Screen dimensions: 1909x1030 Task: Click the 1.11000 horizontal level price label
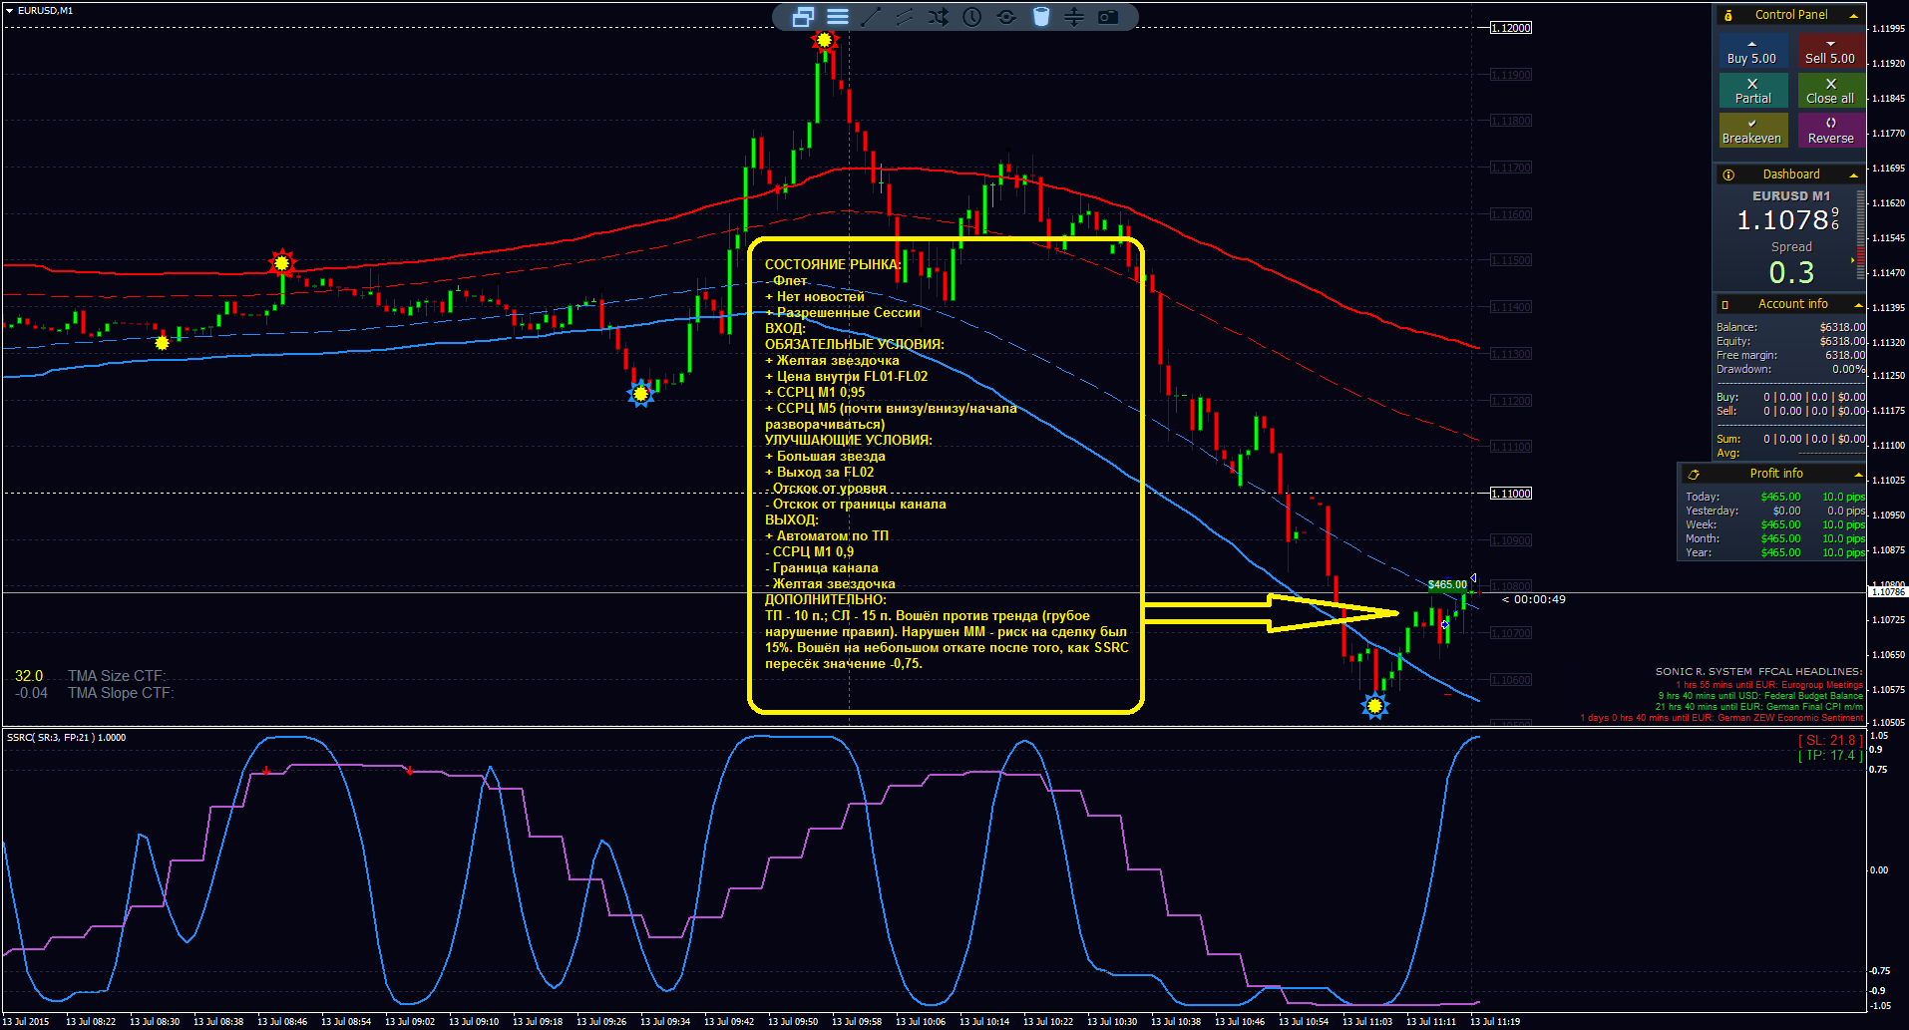coord(1511,494)
